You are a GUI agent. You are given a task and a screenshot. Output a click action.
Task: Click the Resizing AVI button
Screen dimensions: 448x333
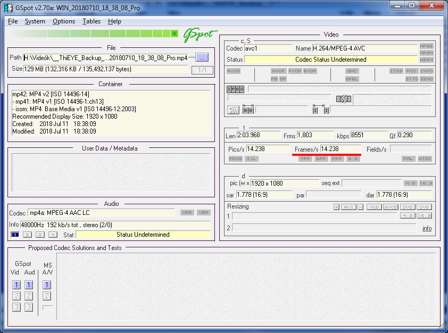[349, 207]
